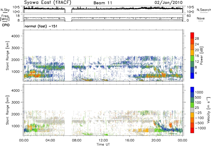
Task: Click the 2000 tick on power panel axis
Action: 15,60
